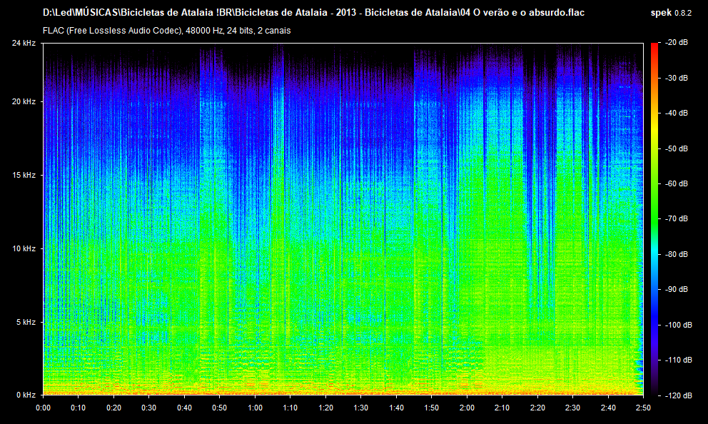Click the 'spek 0.8.2' version label
This screenshot has height=424, width=708.
pos(671,13)
